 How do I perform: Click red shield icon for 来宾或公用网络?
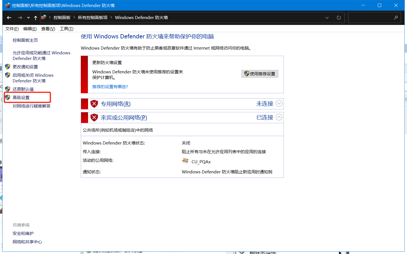[94, 118]
